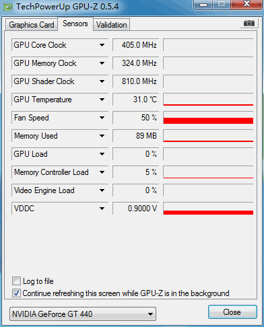This screenshot has height=327, width=264.
Task: Open the Memory Used dropdown arrow
Action: point(102,136)
